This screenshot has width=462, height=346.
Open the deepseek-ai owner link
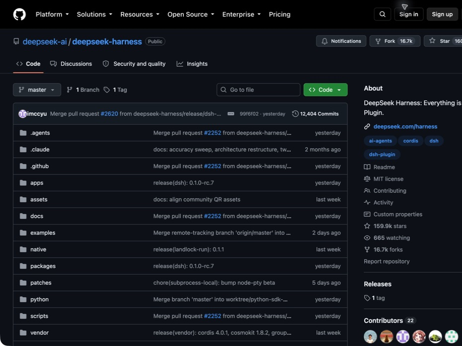pos(45,42)
